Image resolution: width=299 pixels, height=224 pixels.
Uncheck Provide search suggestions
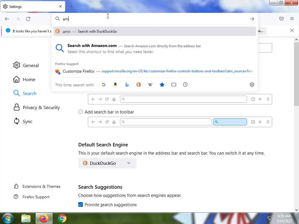(x=81, y=204)
